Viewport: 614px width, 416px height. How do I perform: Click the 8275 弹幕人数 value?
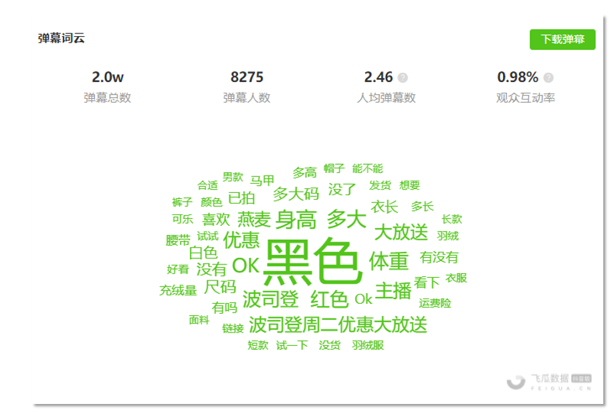tap(247, 77)
